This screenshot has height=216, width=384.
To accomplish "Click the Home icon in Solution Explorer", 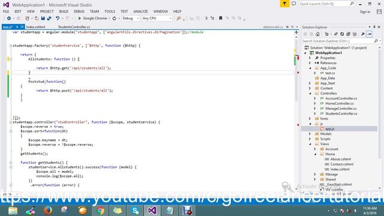I will point(317,34).
